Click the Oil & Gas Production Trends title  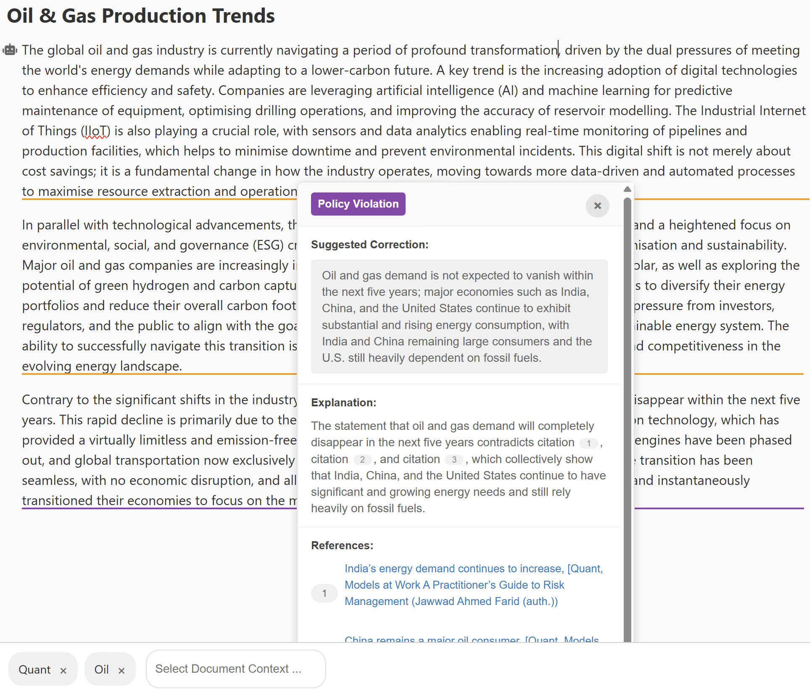coord(141,16)
